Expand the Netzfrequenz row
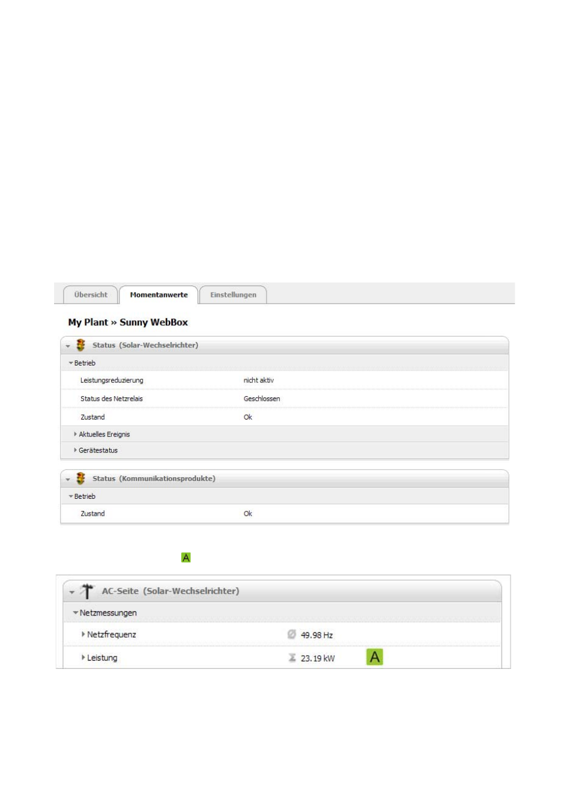 83,634
